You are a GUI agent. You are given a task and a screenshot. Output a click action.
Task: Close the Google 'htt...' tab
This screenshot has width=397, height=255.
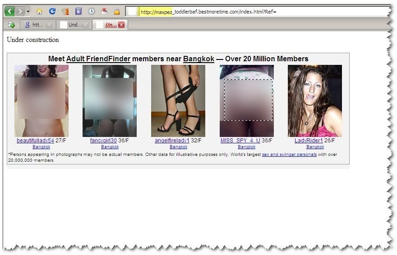coord(49,25)
